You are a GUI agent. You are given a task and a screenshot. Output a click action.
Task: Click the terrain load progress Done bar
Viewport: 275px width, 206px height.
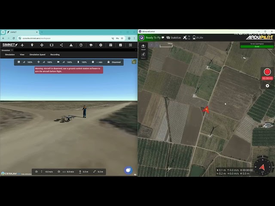point(257,47)
